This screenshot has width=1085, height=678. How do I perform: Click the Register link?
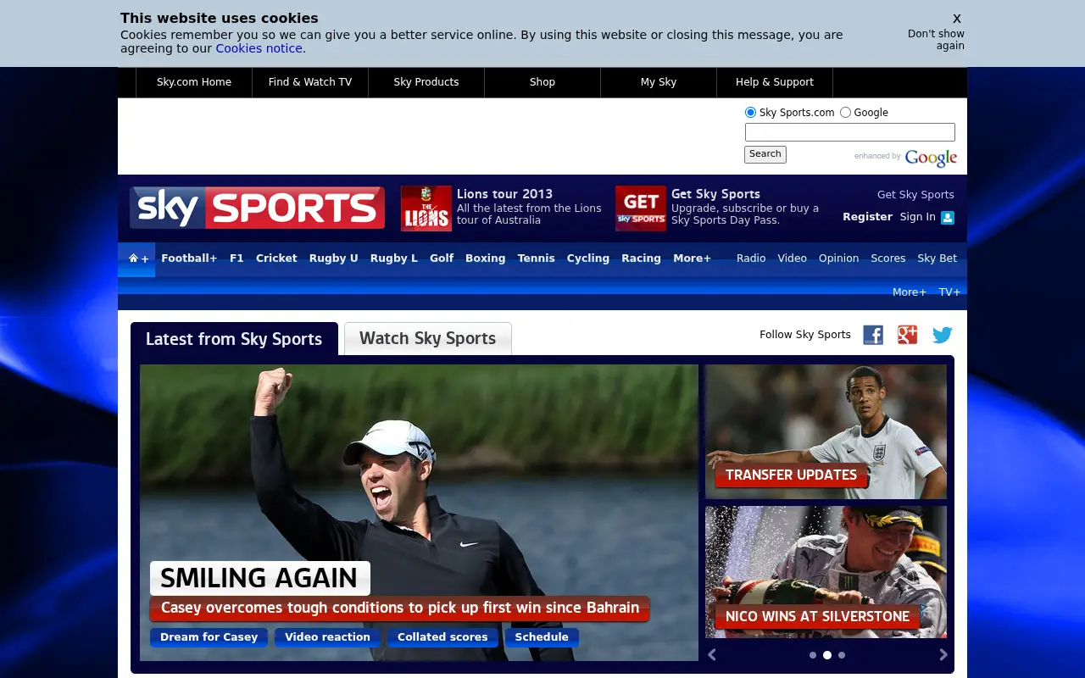pos(867,217)
